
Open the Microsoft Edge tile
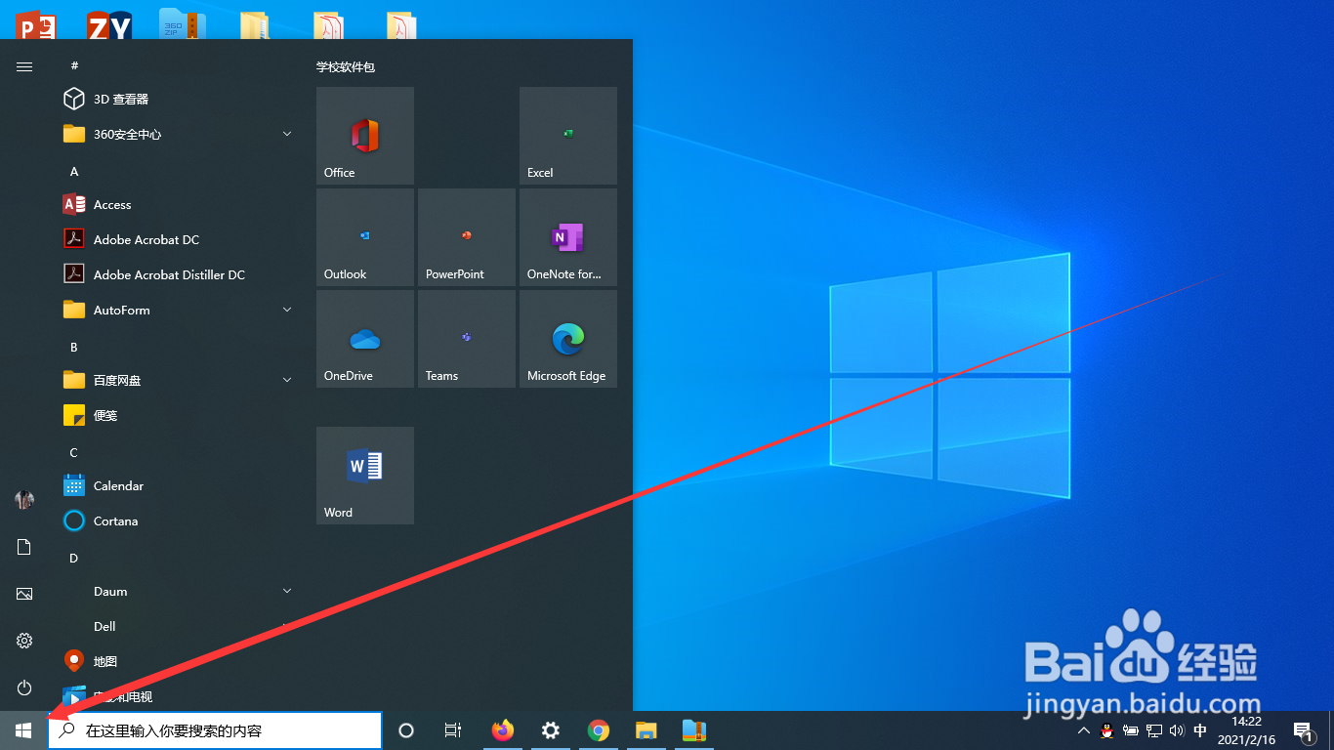pyautogui.click(x=568, y=339)
